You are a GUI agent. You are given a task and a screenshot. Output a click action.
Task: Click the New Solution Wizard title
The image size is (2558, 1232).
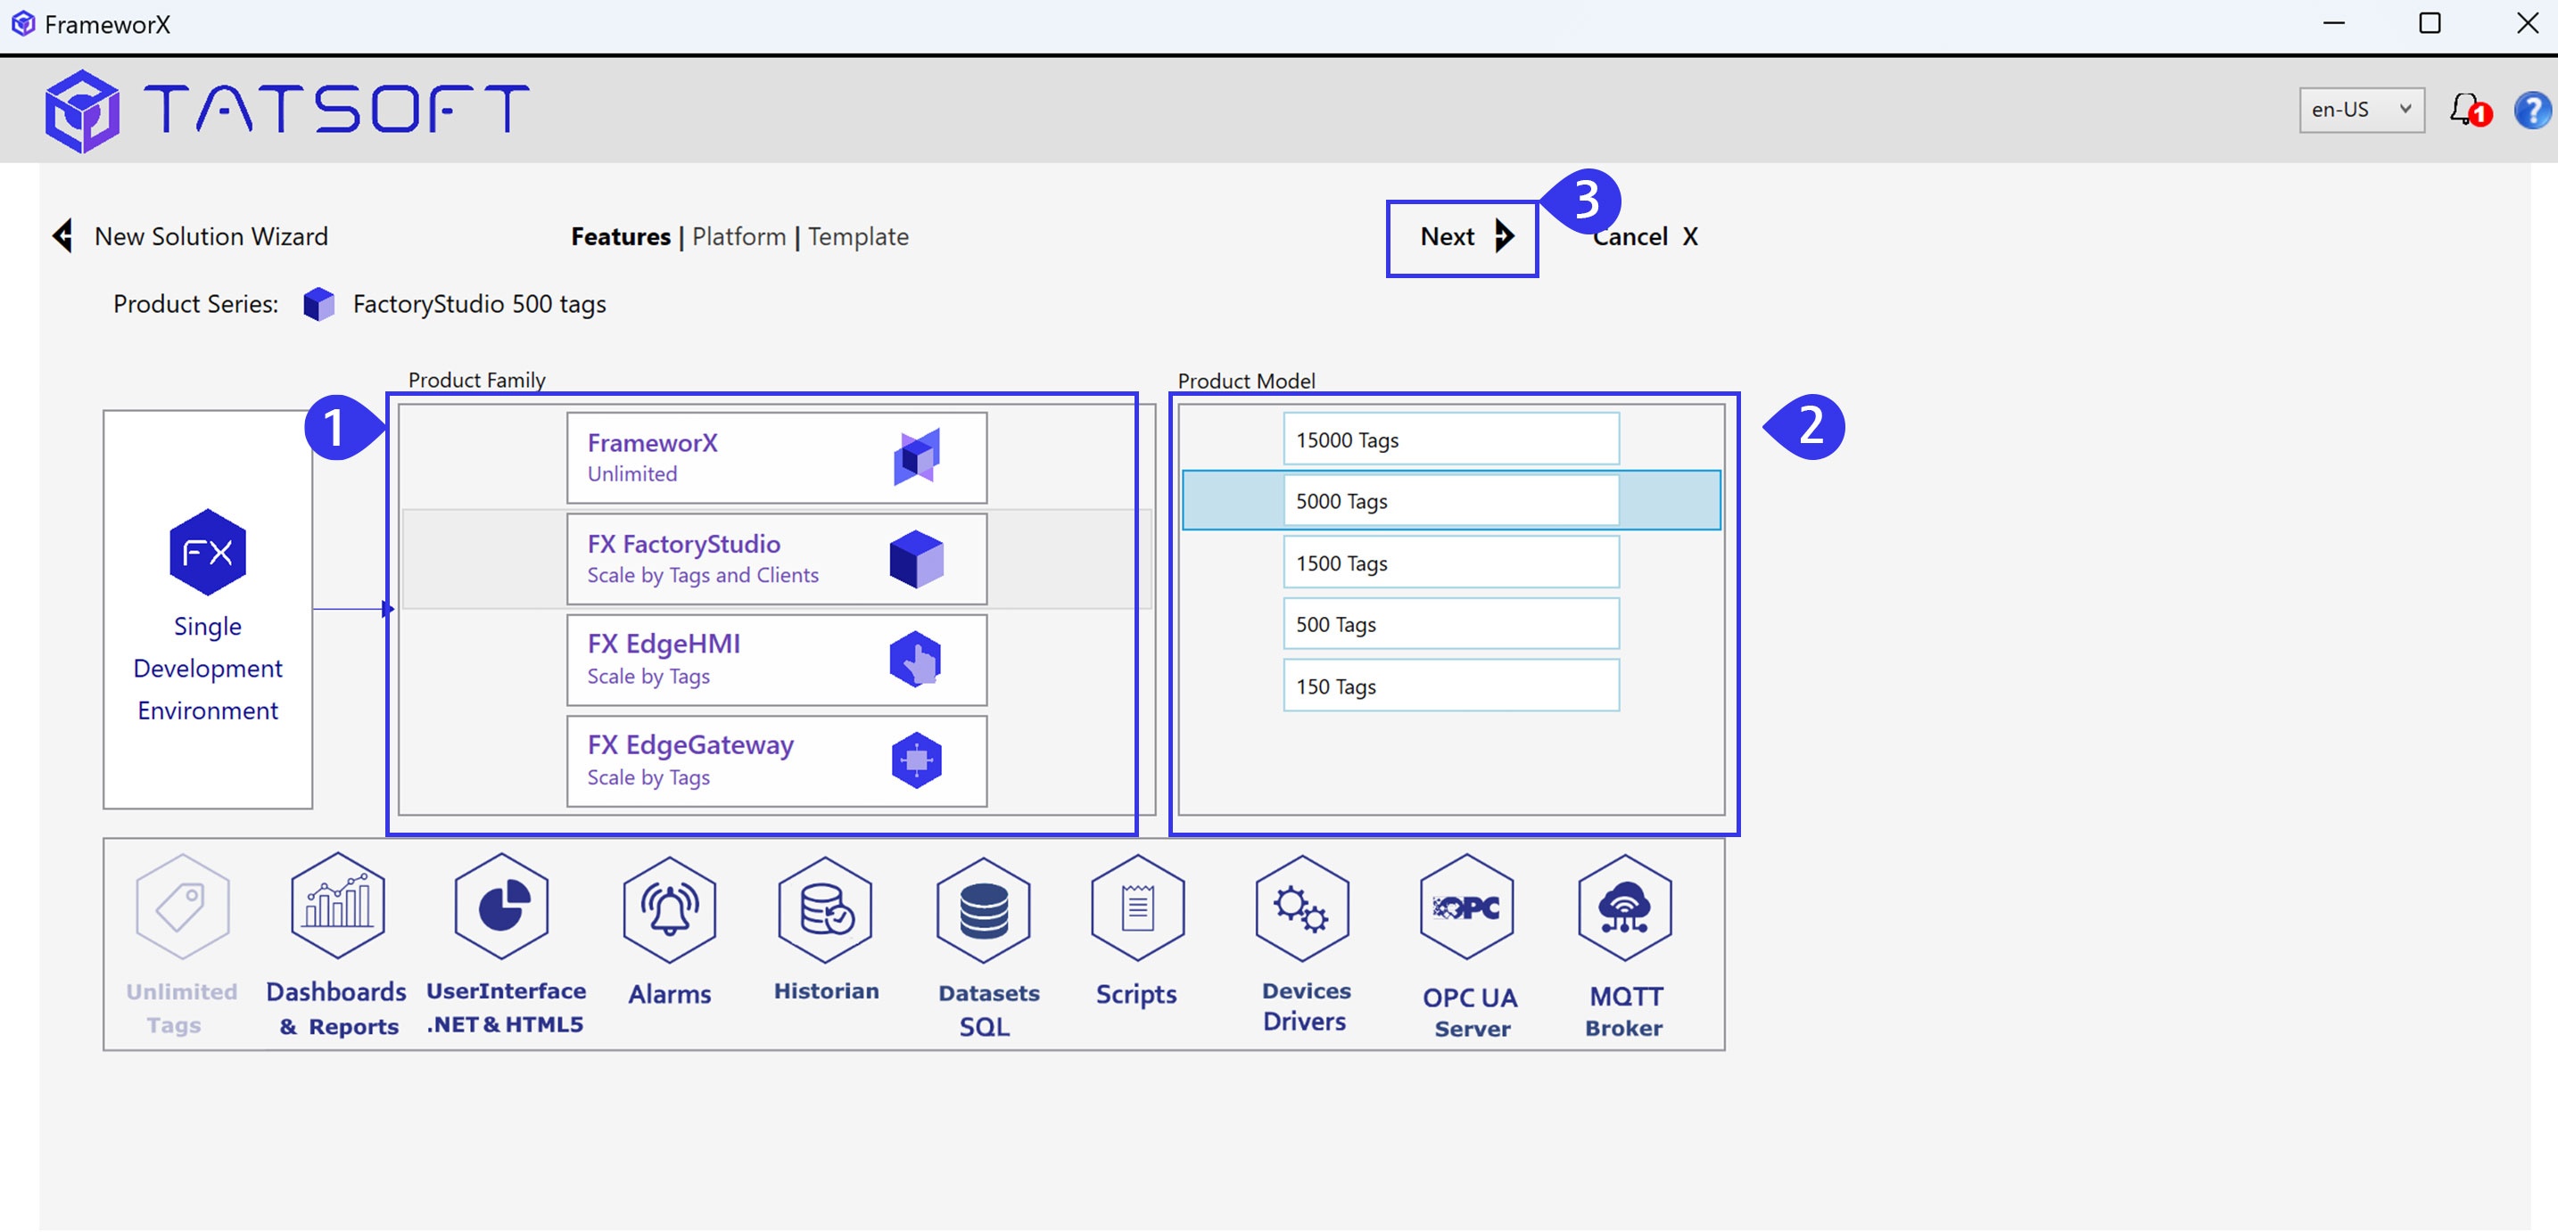210,236
